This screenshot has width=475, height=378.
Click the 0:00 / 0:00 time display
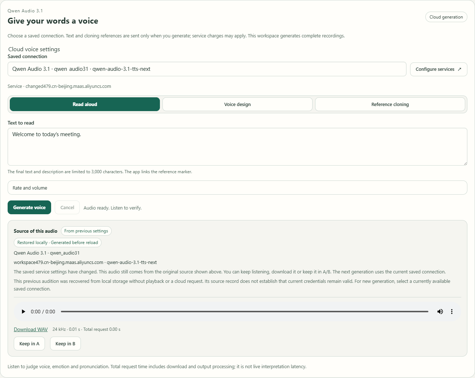[x=43, y=312]
